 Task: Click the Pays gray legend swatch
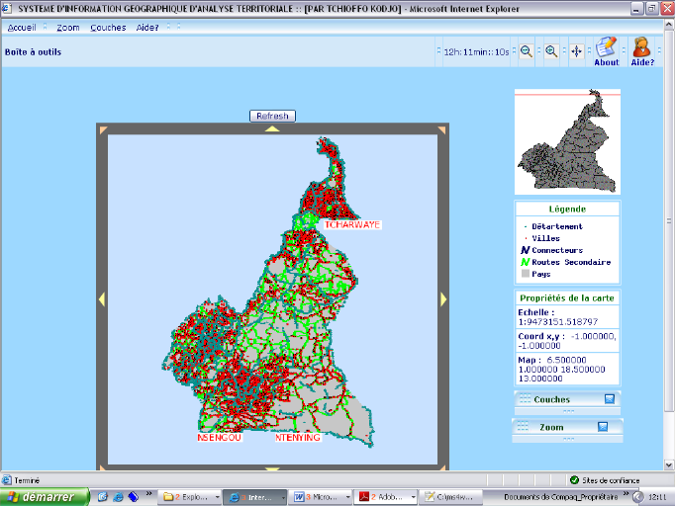click(x=526, y=274)
